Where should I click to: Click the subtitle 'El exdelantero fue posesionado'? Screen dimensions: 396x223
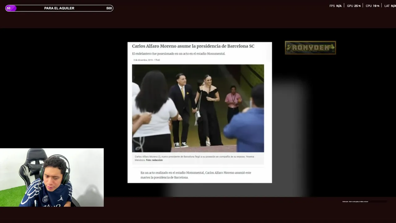tap(179, 54)
